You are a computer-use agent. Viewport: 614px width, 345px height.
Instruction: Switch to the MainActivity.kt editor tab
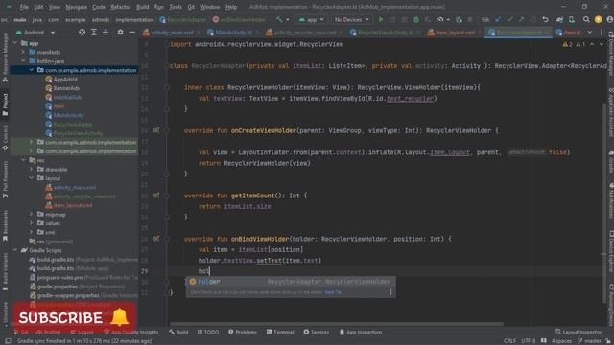[234, 33]
